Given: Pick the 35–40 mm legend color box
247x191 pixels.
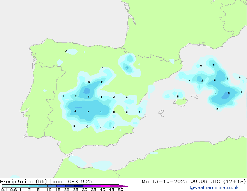Looking at the screenshot, I should pyautogui.click(x=97, y=186).
